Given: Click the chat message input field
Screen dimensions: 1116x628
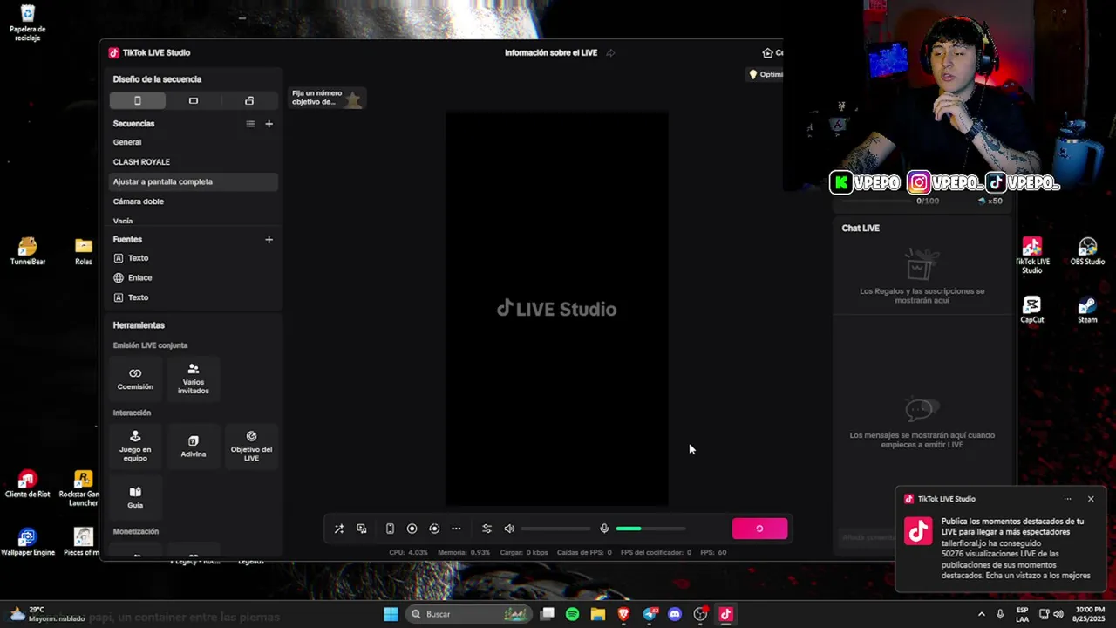Looking at the screenshot, I should click(x=868, y=537).
